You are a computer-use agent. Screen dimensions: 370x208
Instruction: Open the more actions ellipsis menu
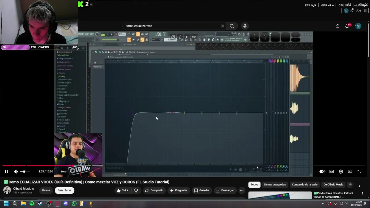pyautogui.click(x=242, y=190)
